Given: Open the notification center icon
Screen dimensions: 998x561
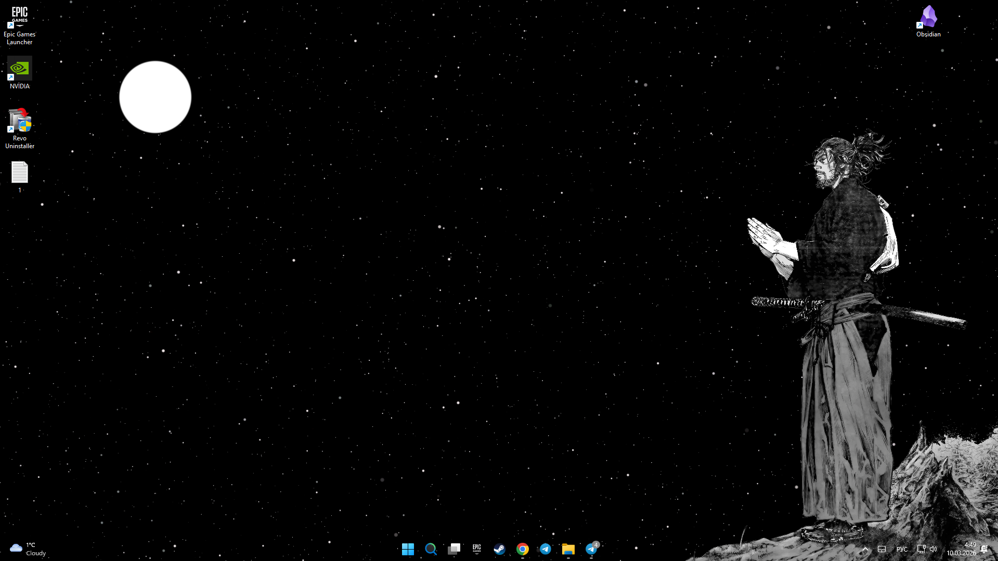Looking at the screenshot, I should coord(984,549).
